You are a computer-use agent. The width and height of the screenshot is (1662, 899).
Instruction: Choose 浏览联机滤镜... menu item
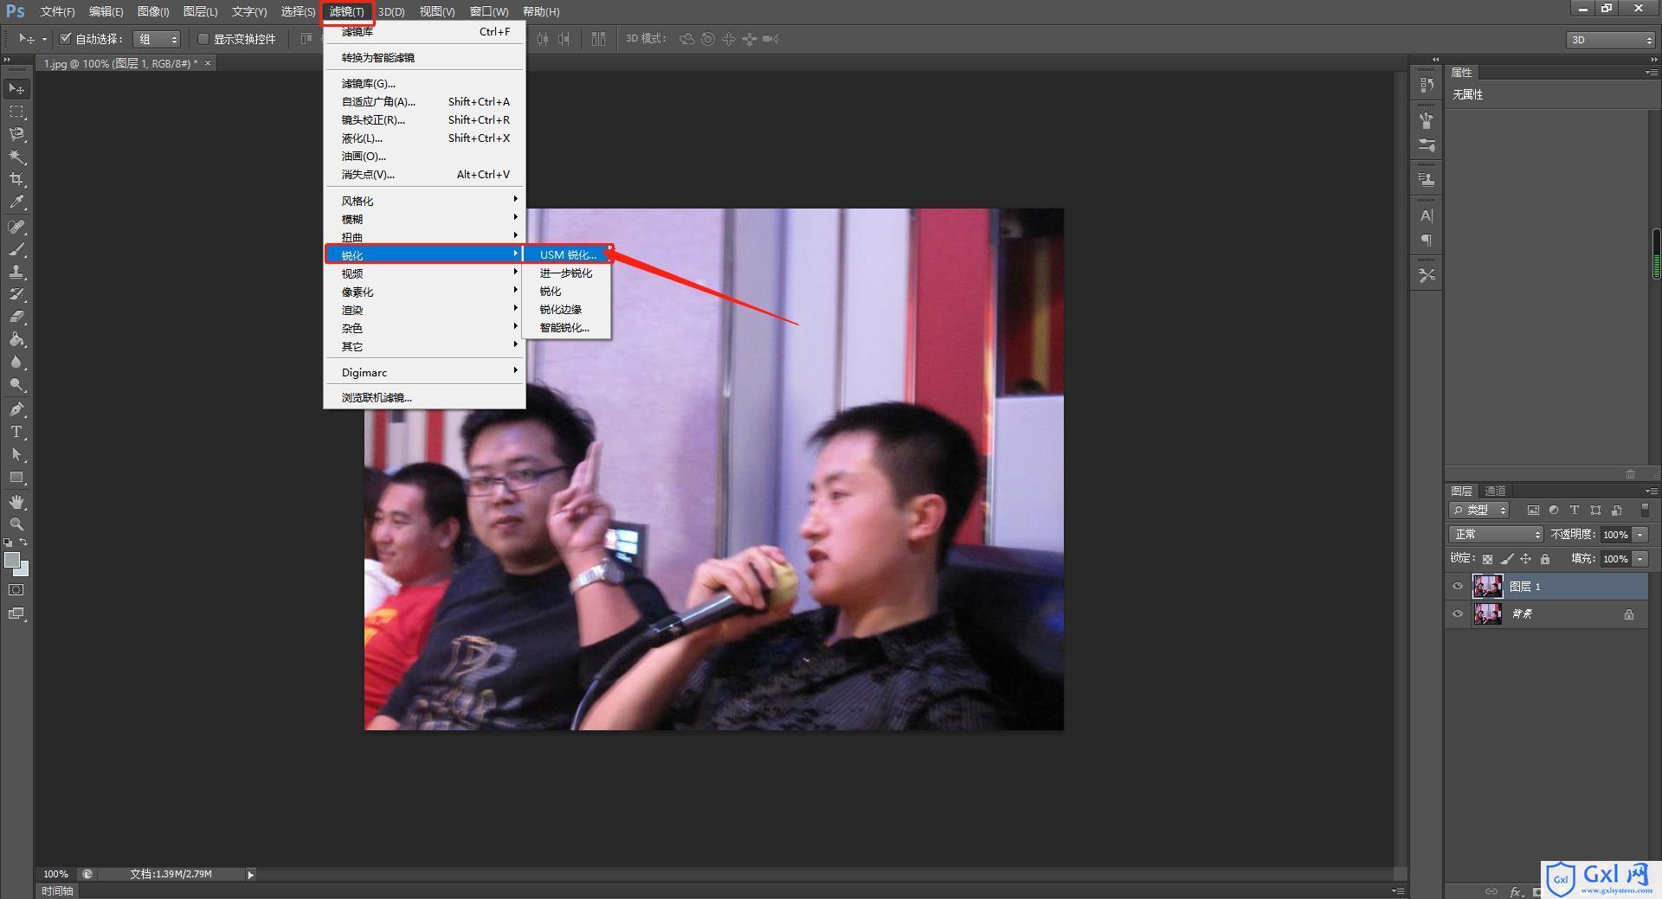click(424, 397)
